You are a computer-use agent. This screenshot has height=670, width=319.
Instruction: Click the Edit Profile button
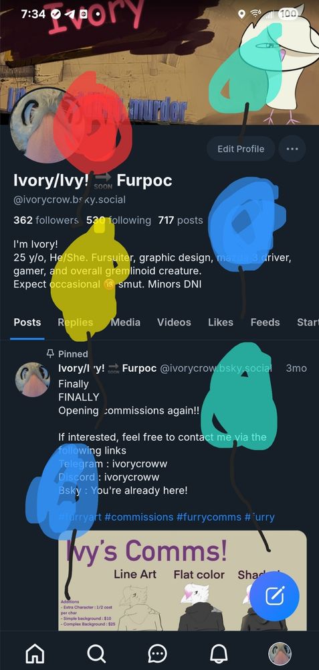click(x=241, y=149)
